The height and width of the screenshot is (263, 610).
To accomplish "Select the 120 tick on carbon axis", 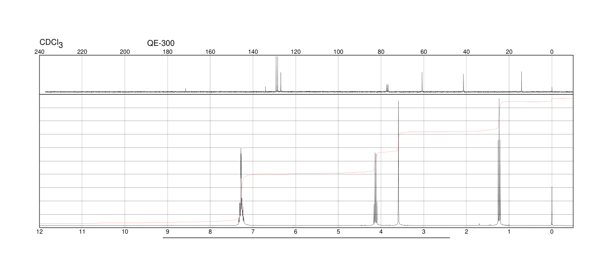I will click(296, 52).
